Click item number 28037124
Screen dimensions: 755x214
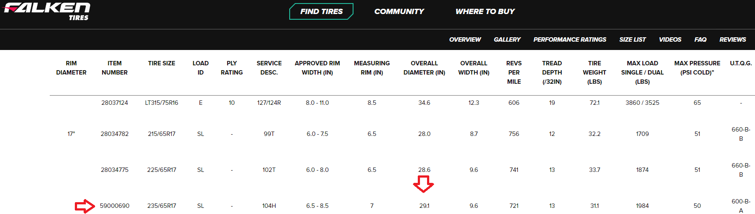click(114, 103)
